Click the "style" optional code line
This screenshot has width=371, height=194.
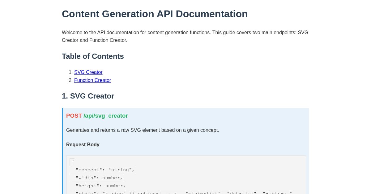pyautogui.click(x=184, y=192)
